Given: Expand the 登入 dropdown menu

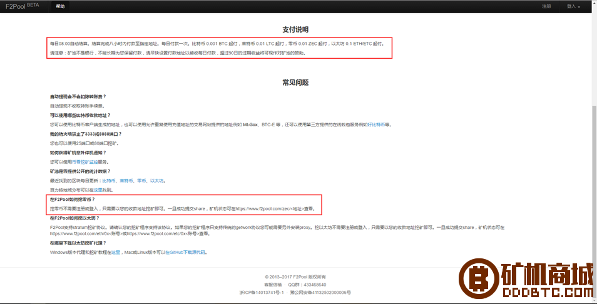Looking at the screenshot, I should [573, 6].
